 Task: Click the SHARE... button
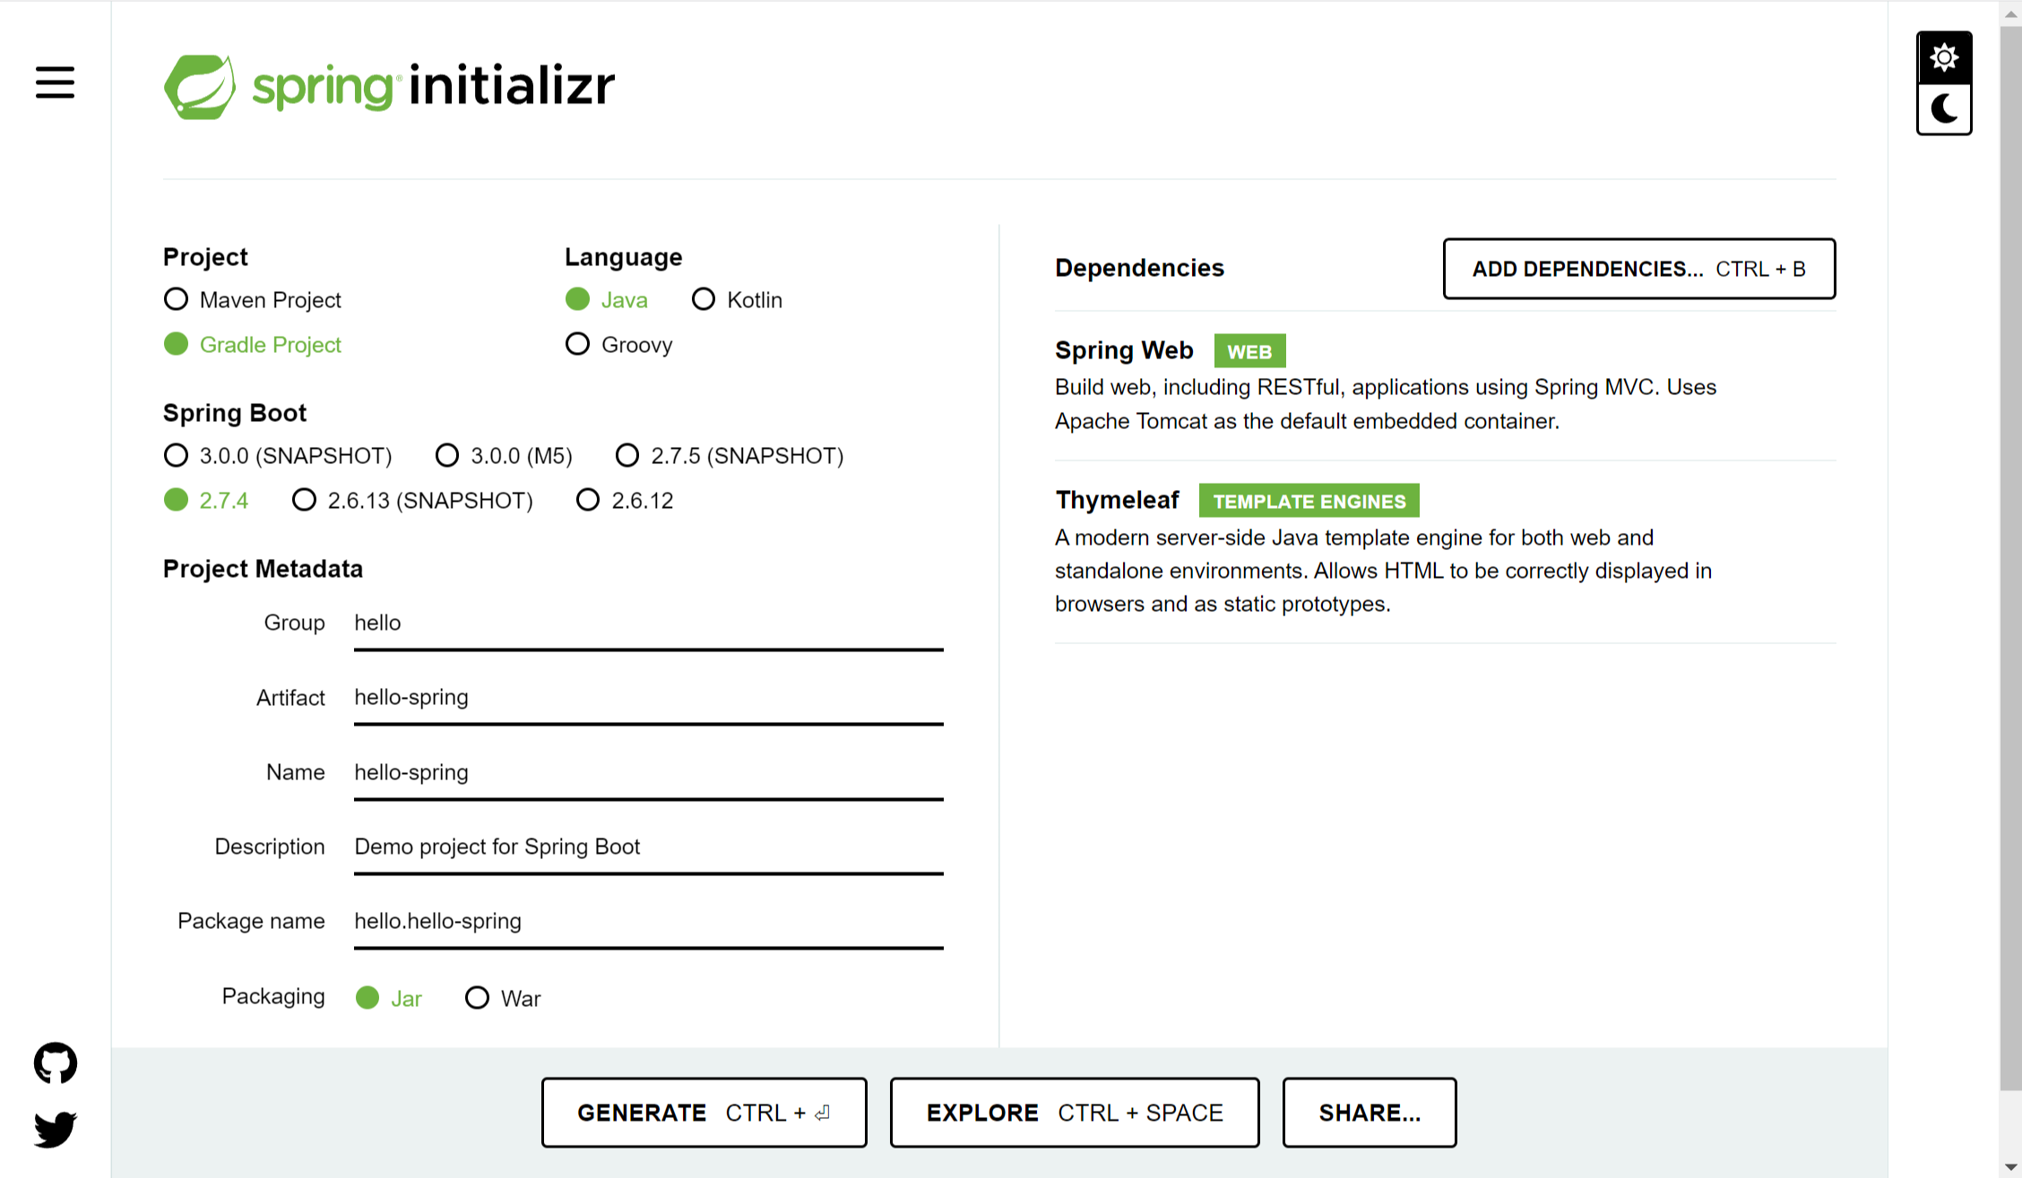[1369, 1112]
